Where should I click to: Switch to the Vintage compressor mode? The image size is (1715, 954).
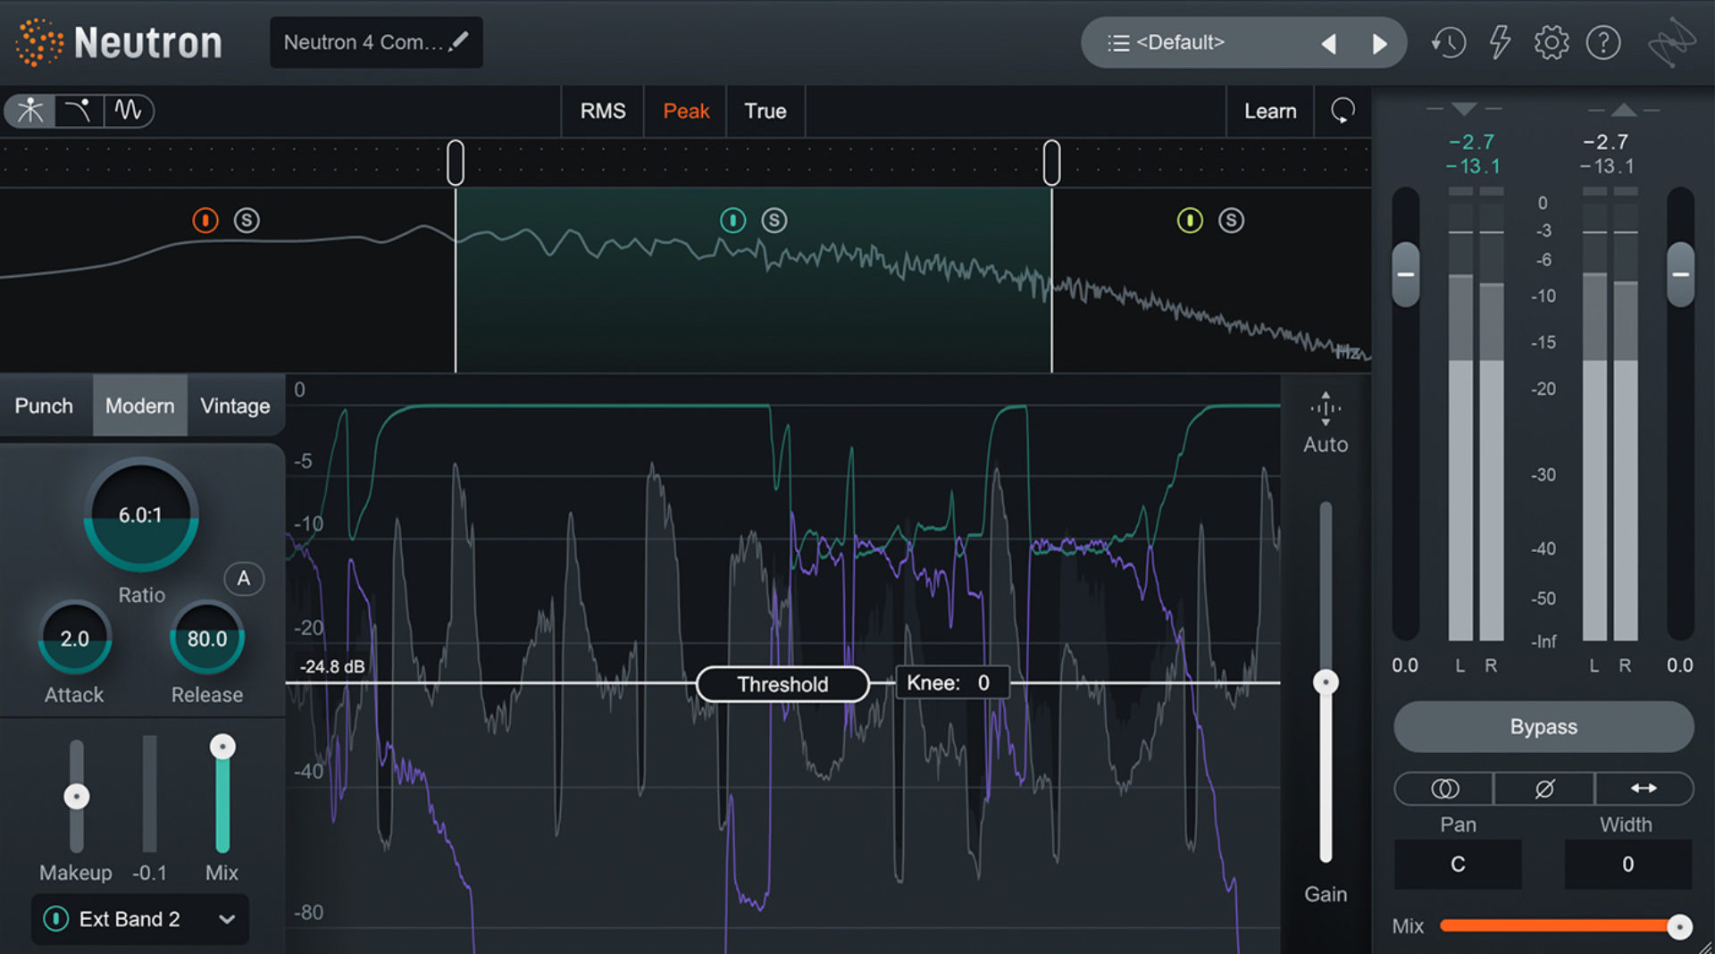(x=235, y=406)
